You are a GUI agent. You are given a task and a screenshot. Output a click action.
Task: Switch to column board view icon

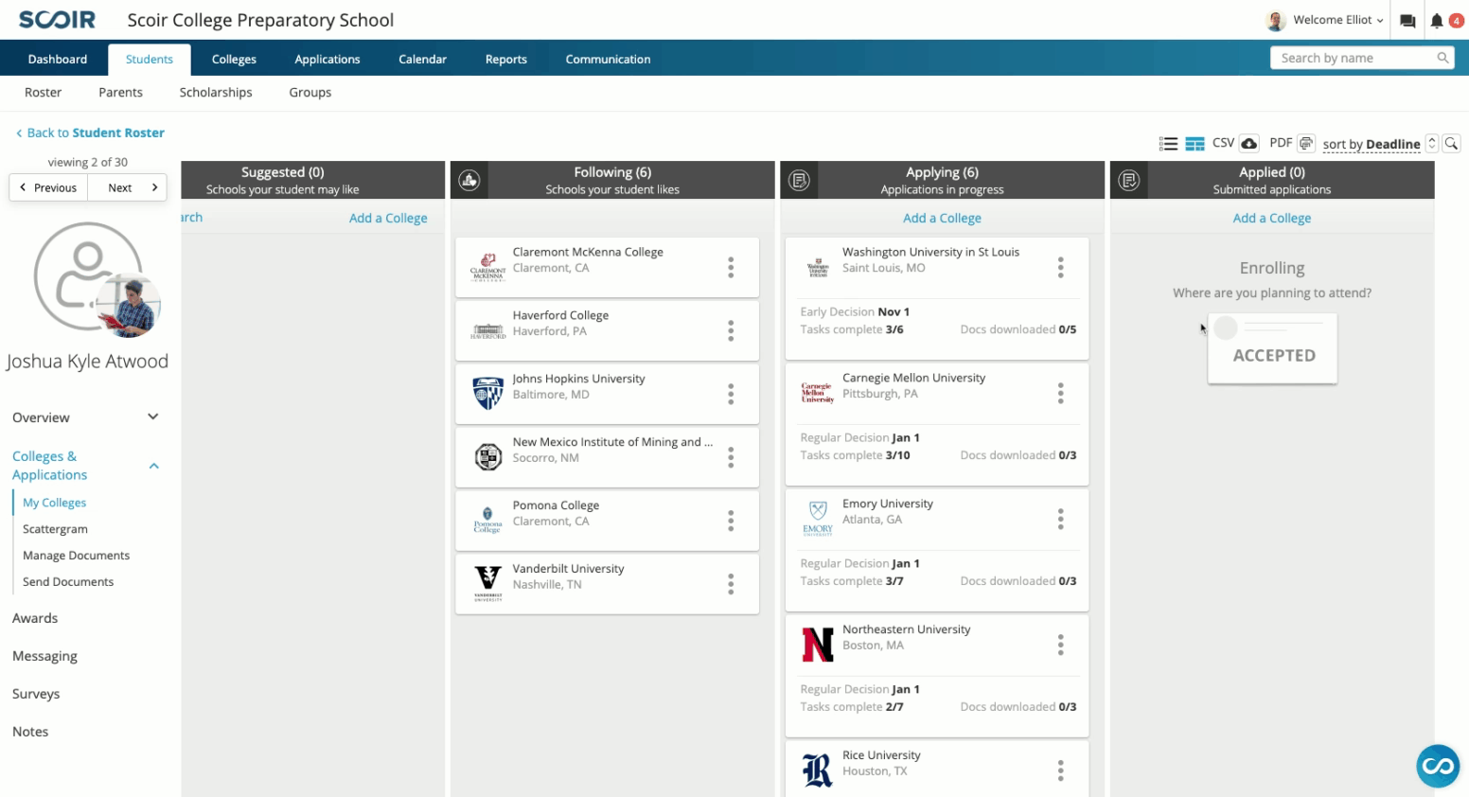1195,144
